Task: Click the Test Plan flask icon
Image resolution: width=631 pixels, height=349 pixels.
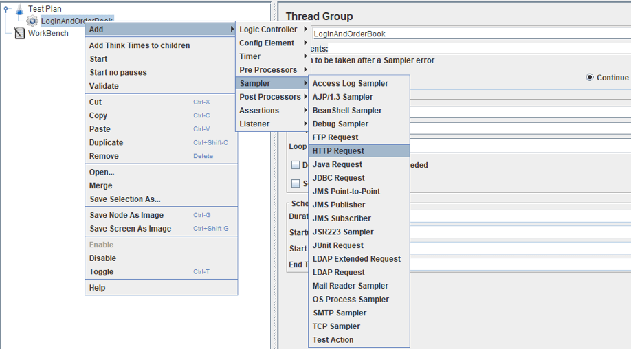Action: click(x=19, y=9)
